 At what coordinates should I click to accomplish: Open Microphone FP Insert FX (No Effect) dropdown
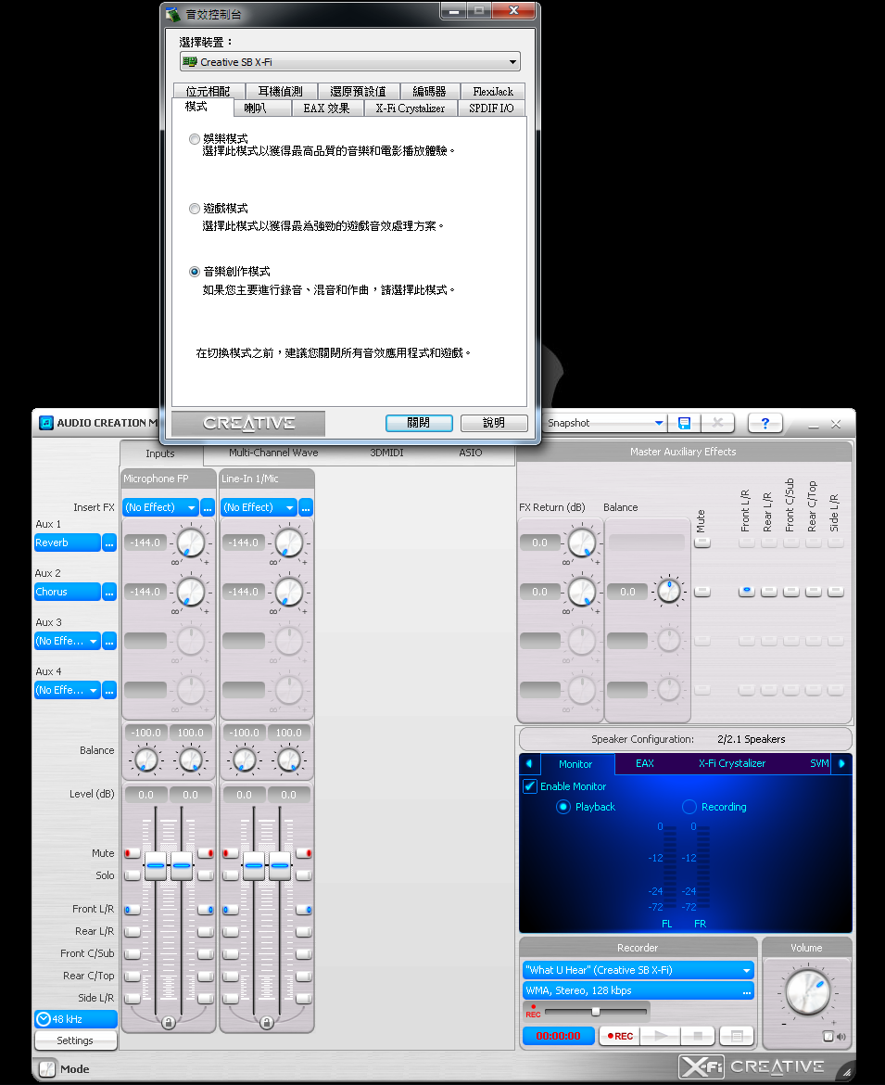[x=160, y=508]
